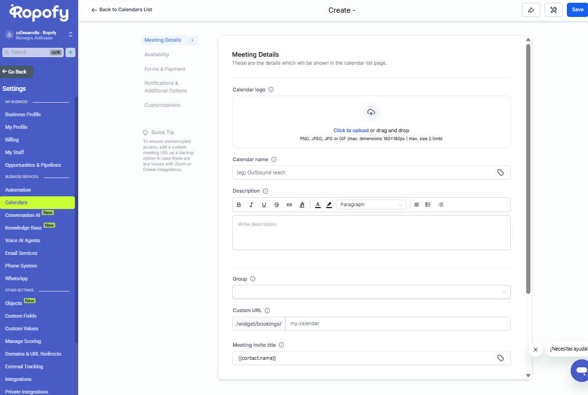Screen dimensions: 588x395
Task: Toggle underline formatting in description toolbar
Action: (264, 205)
